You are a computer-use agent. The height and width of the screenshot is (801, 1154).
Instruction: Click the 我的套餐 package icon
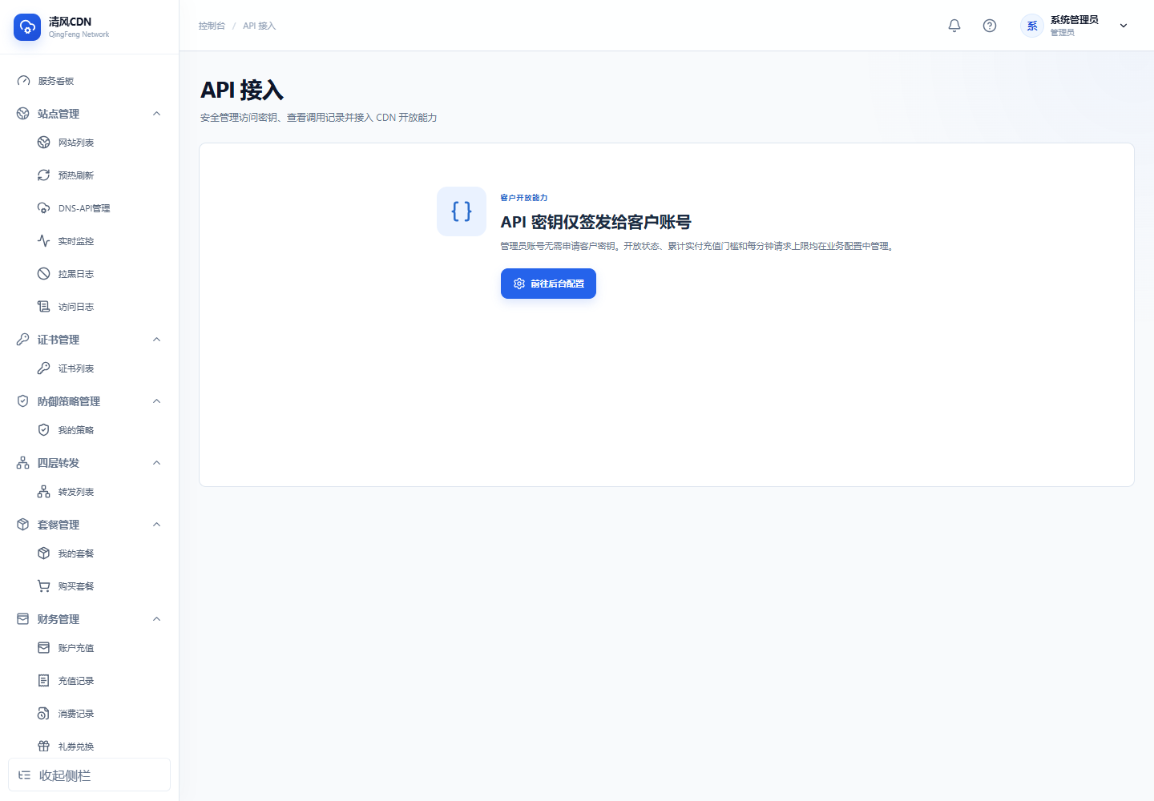click(44, 553)
